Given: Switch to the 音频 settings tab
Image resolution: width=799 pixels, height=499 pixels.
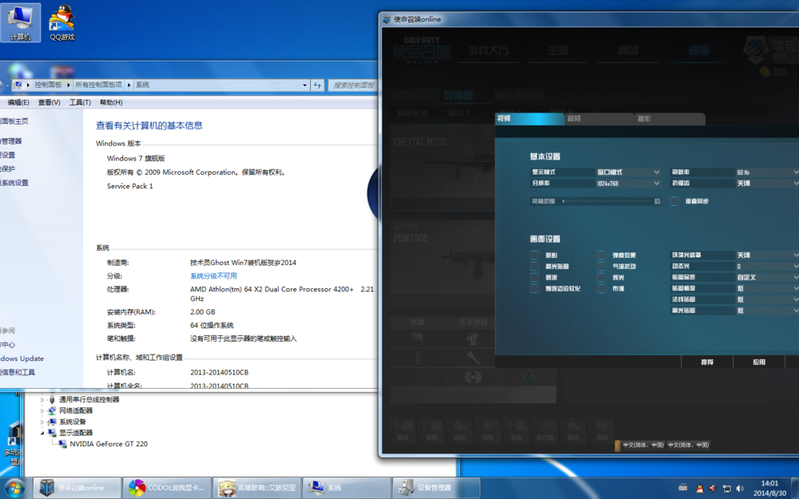Looking at the screenshot, I should click(x=599, y=119).
